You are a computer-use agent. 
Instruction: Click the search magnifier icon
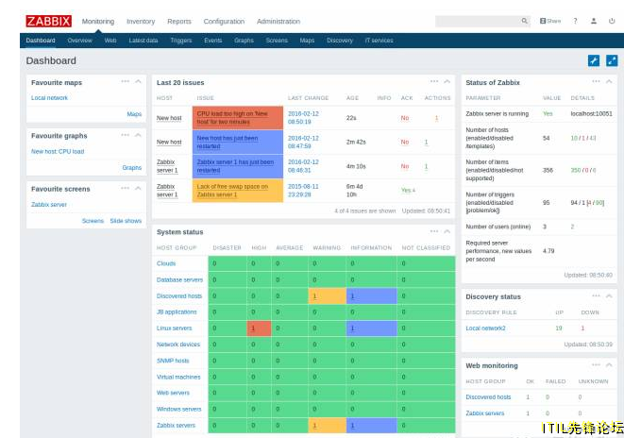click(525, 21)
